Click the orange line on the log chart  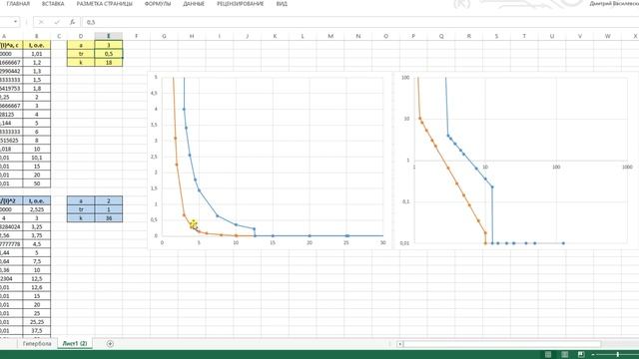coord(448,169)
